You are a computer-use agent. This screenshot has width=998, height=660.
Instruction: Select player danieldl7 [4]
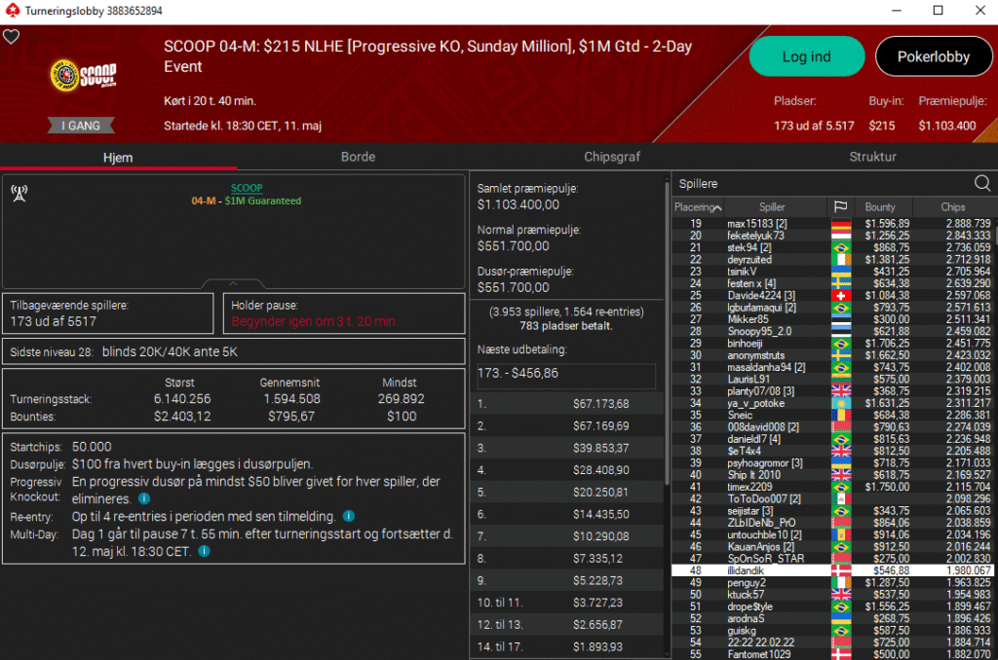(832, 439)
